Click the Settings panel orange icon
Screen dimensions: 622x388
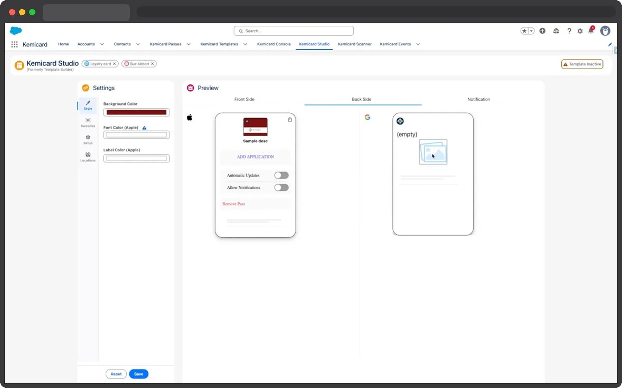pyautogui.click(x=86, y=88)
